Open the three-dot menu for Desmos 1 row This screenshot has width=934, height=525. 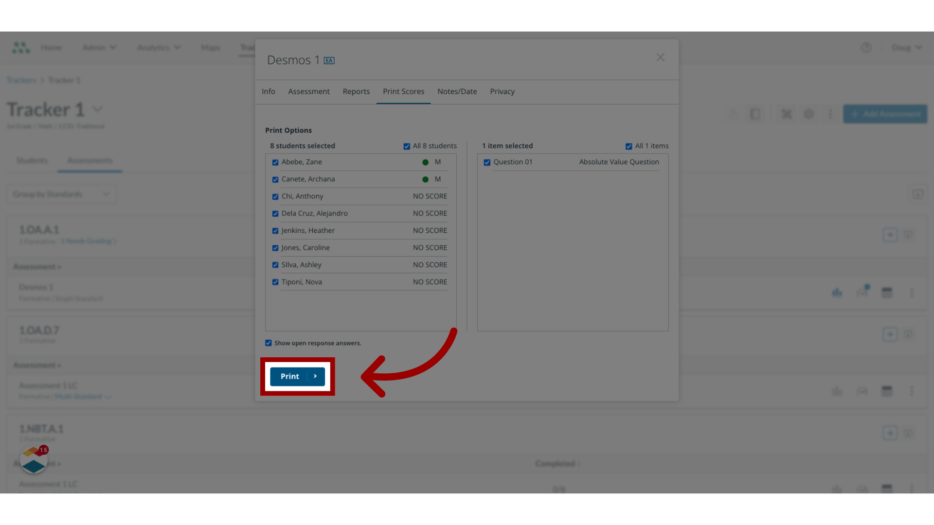(x=912, y=293)
